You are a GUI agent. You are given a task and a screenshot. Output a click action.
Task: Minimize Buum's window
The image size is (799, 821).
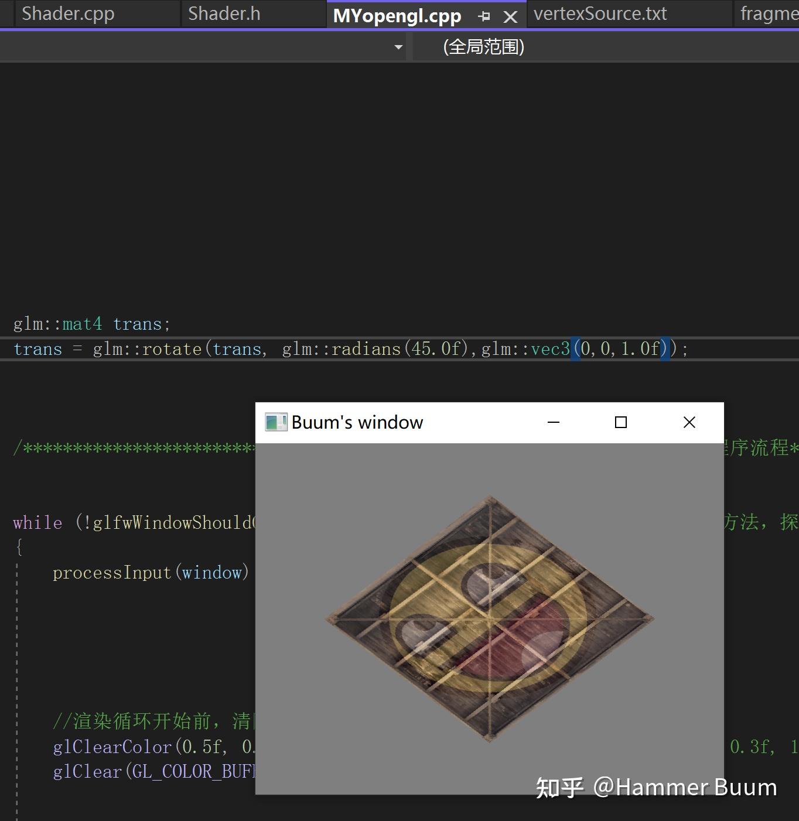[x=553, y=422]
